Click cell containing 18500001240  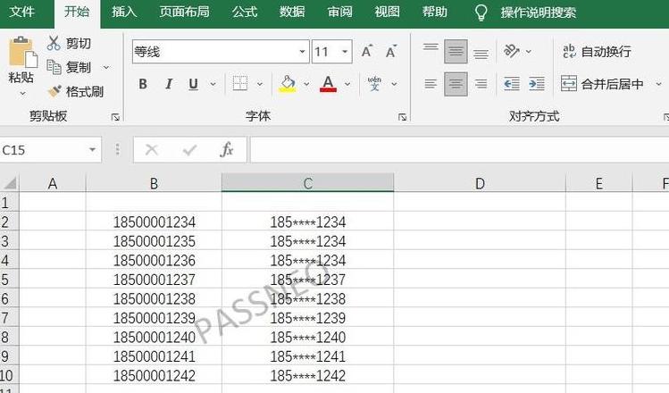[x=154, y=337]
